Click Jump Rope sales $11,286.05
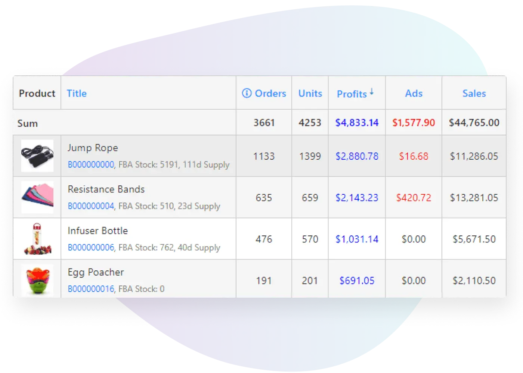Viewport: 523px width, 373px height. [474, 156]
